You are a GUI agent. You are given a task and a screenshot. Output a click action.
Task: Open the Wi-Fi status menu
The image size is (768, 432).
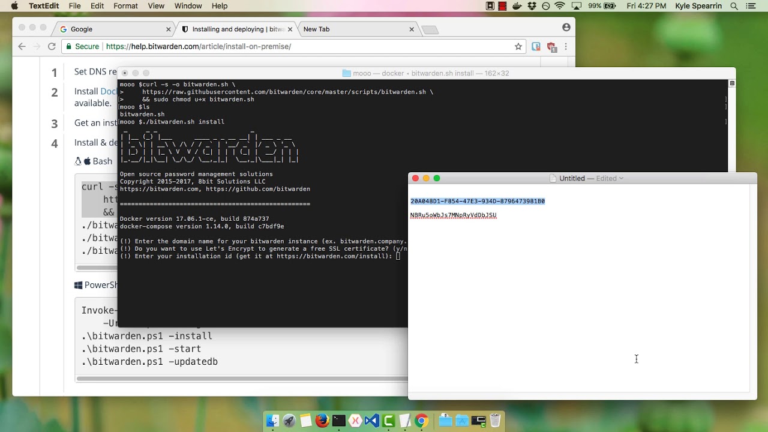click(x=560, y=6)
